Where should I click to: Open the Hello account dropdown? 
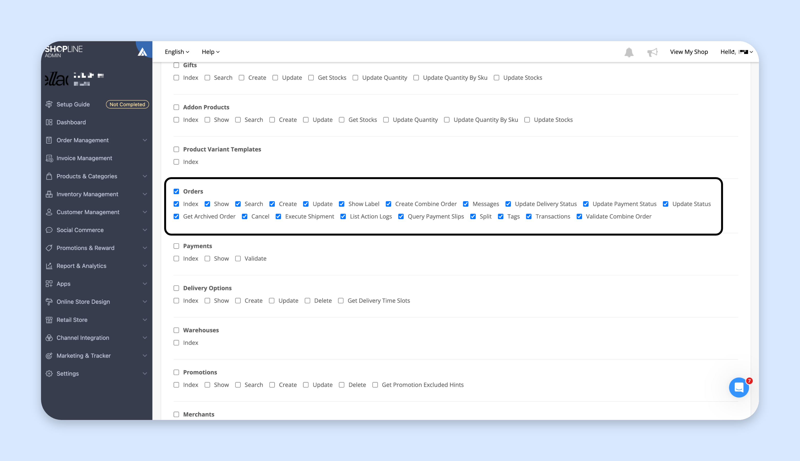736,52
